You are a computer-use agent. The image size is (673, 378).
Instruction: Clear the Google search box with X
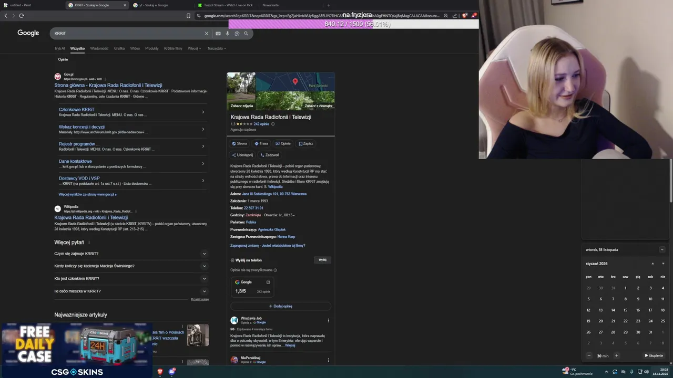point(207,34)
